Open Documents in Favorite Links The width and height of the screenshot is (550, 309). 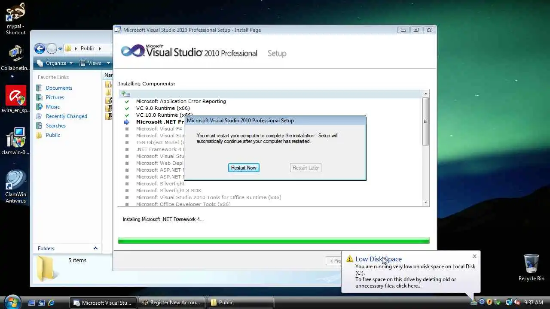tap(59, 88)
